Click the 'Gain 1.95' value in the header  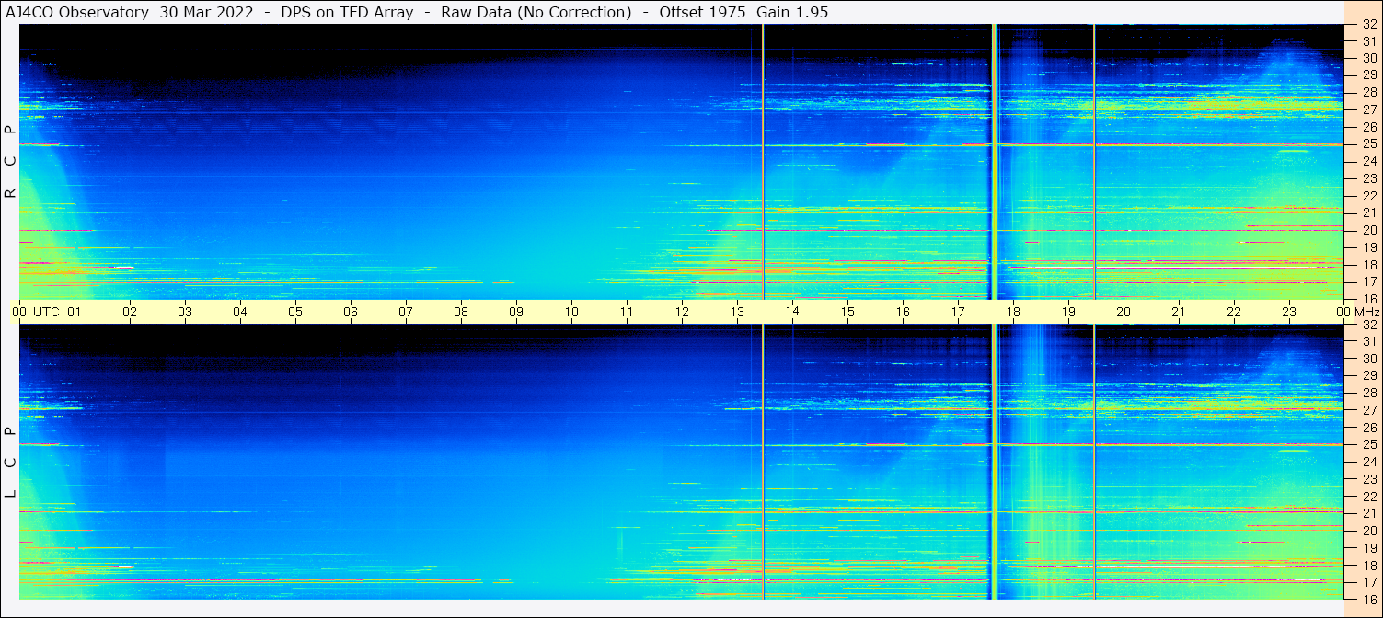792,12
